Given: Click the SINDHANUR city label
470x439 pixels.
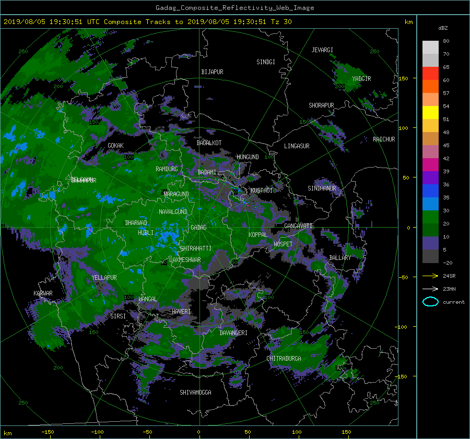Looking at the screenshot, I should tap(322, 188).
